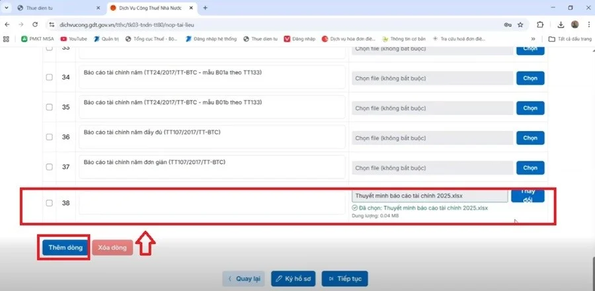This screenshot has width=595, height=291.
Task: Check the box for row 38
Action: point(50,203)
